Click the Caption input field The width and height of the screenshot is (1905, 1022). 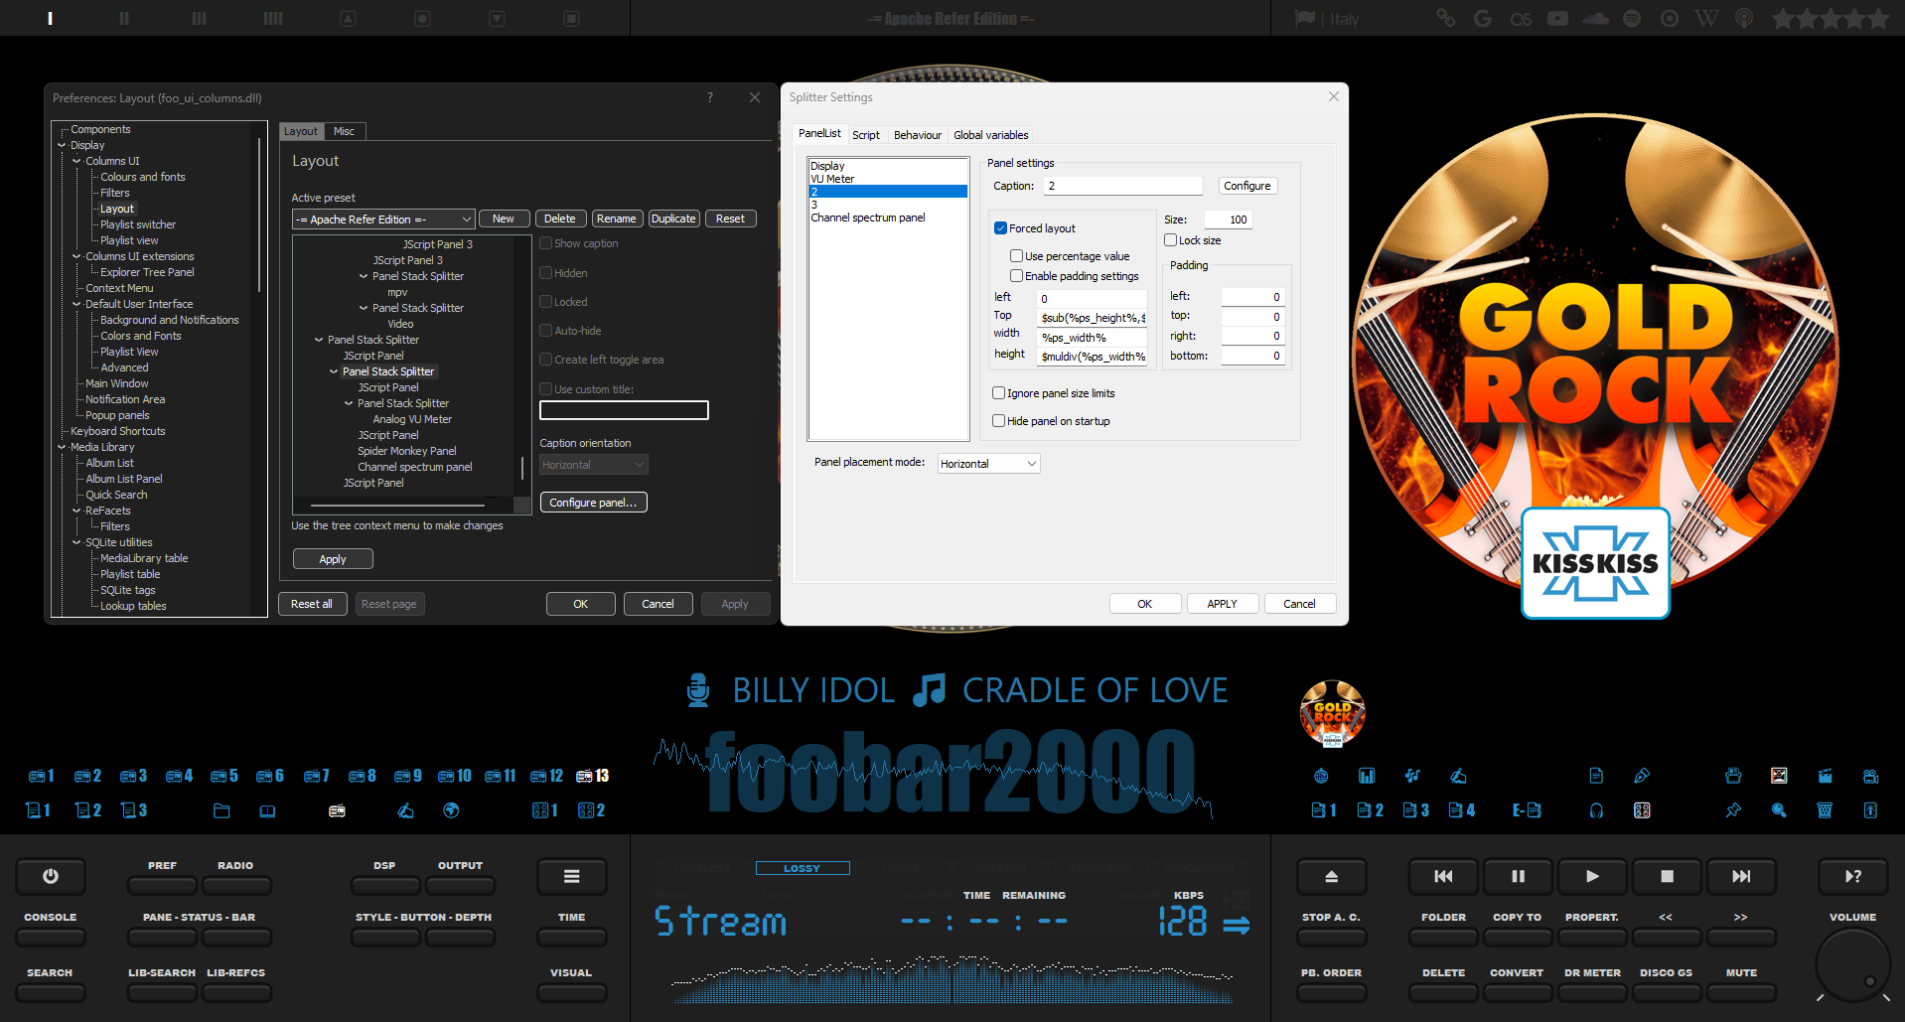click(x=1122, y=186)
